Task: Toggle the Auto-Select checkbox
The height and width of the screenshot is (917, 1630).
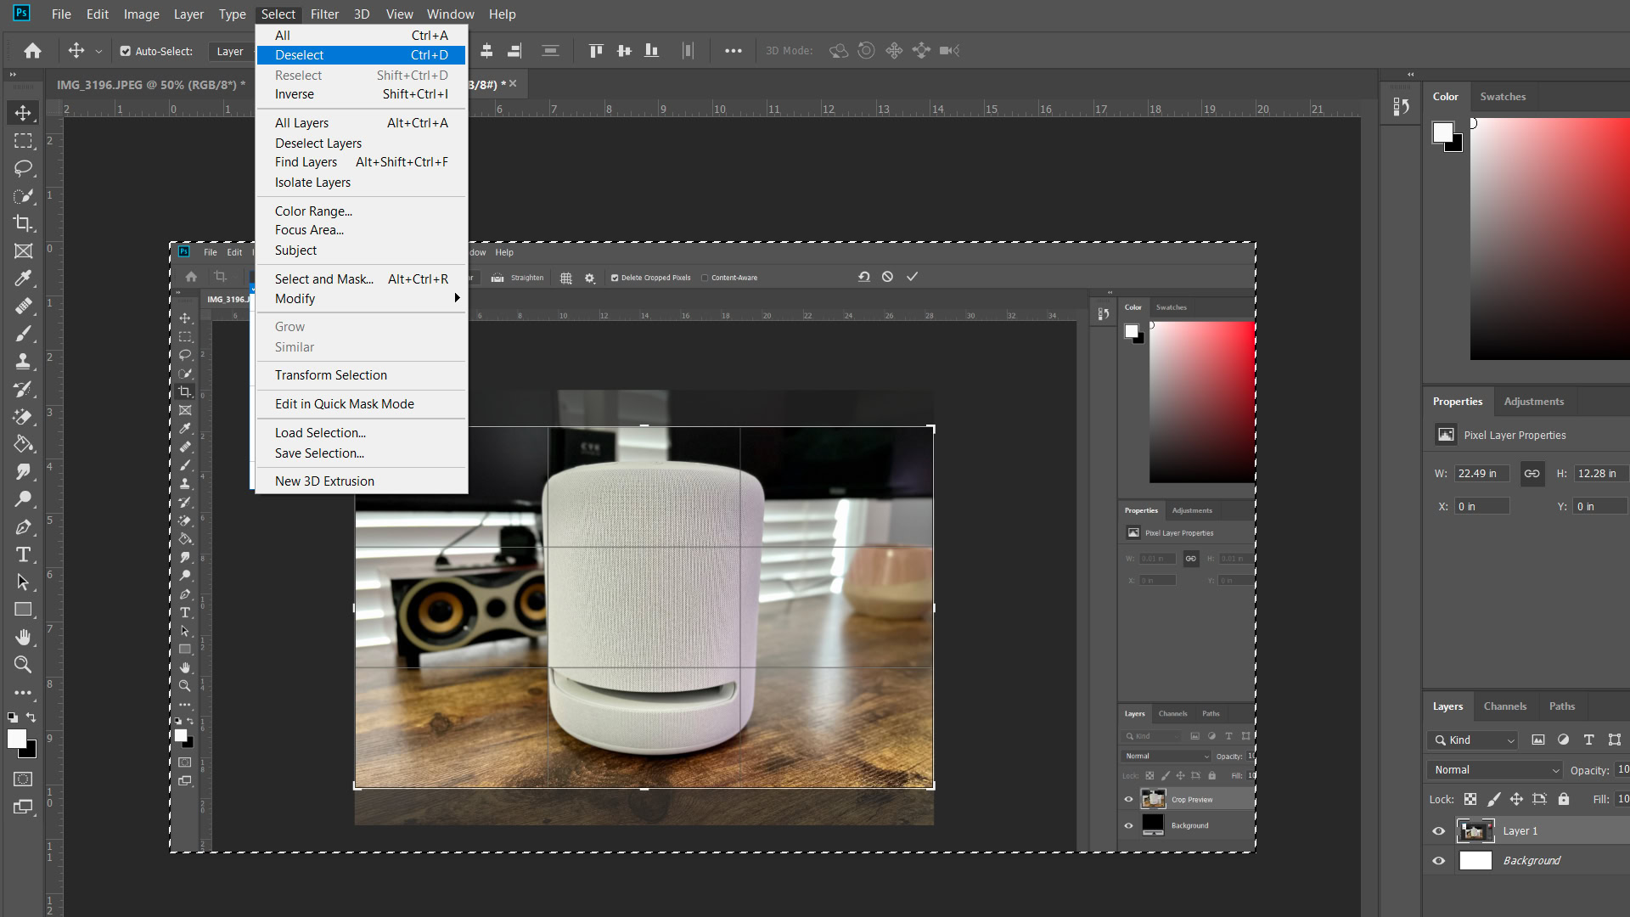Action: (x=126, y=51)
